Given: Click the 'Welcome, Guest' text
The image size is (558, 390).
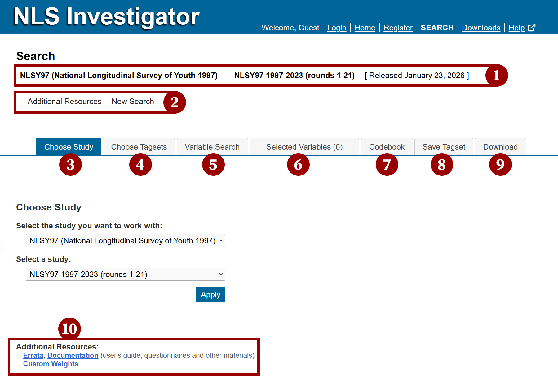Looking at the screenshot, I should 290,28.
